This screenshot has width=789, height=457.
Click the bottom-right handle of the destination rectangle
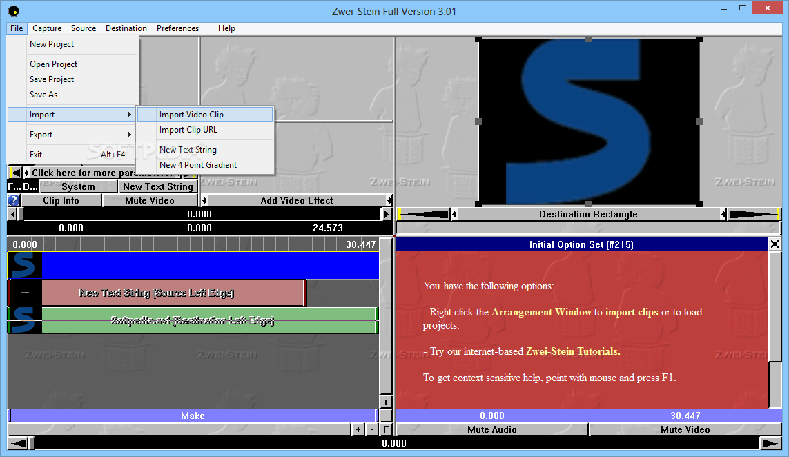point(699,204)
